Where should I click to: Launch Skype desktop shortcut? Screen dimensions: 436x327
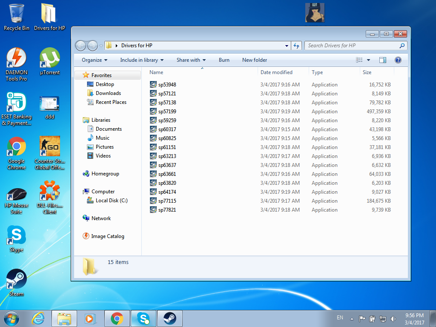17,239
